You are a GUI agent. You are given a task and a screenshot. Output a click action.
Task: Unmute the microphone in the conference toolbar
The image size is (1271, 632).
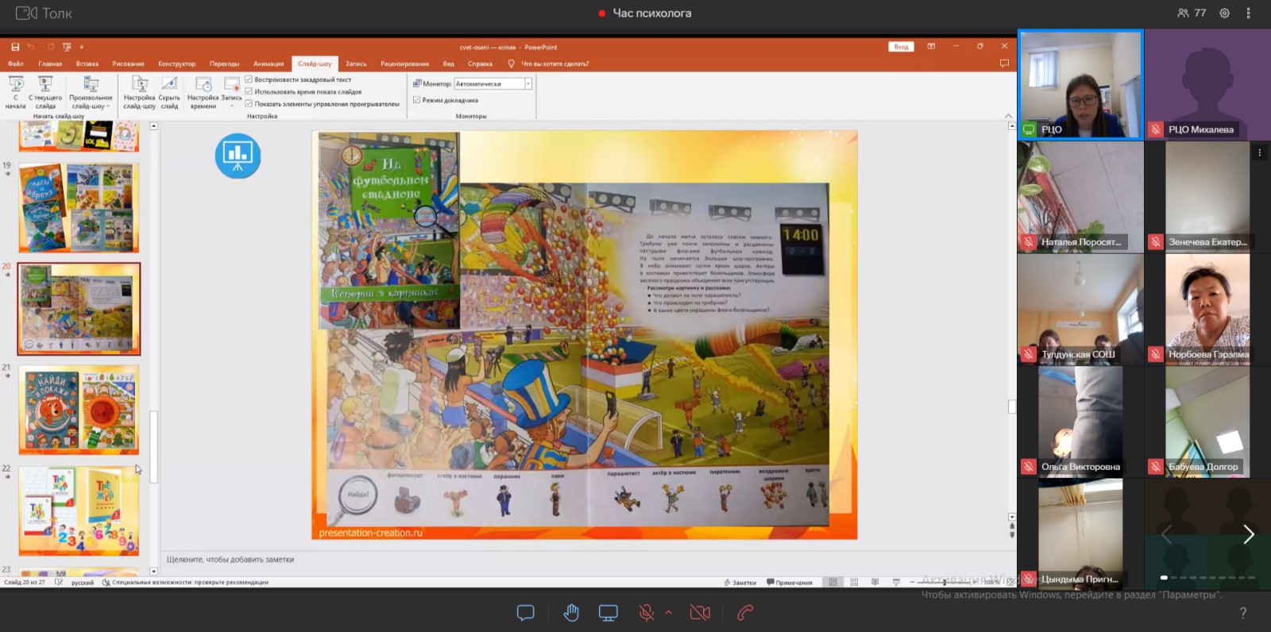pyautogui.click(x=647, y=613)
